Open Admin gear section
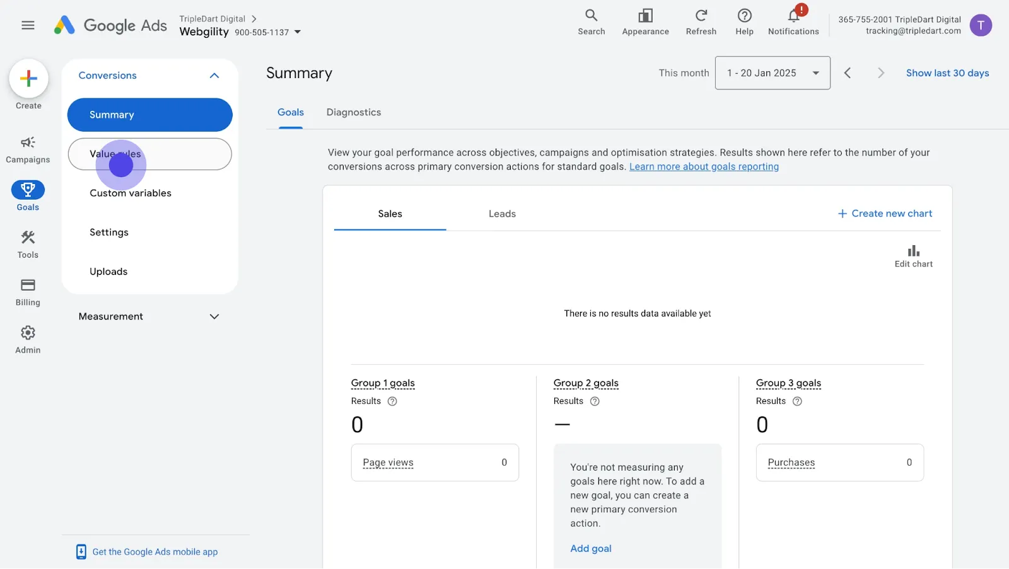The height and width of the screenshot is (569, 1009). [28, 340]
